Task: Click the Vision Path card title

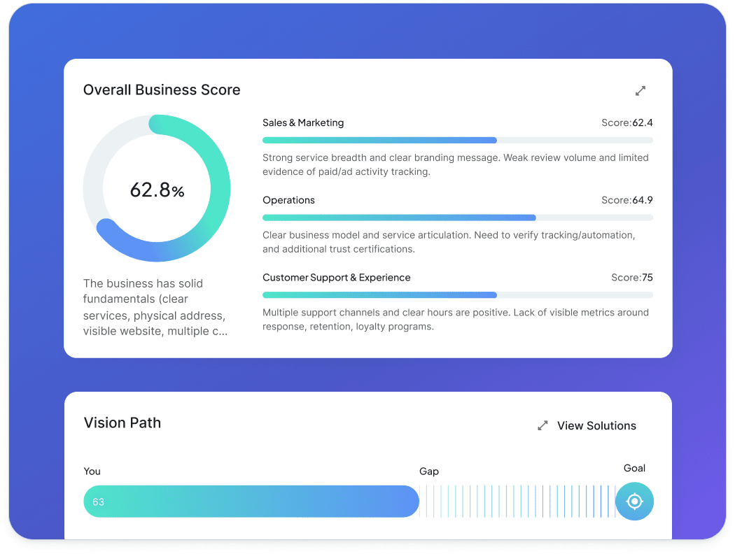Action: click(x=122, y=422)
